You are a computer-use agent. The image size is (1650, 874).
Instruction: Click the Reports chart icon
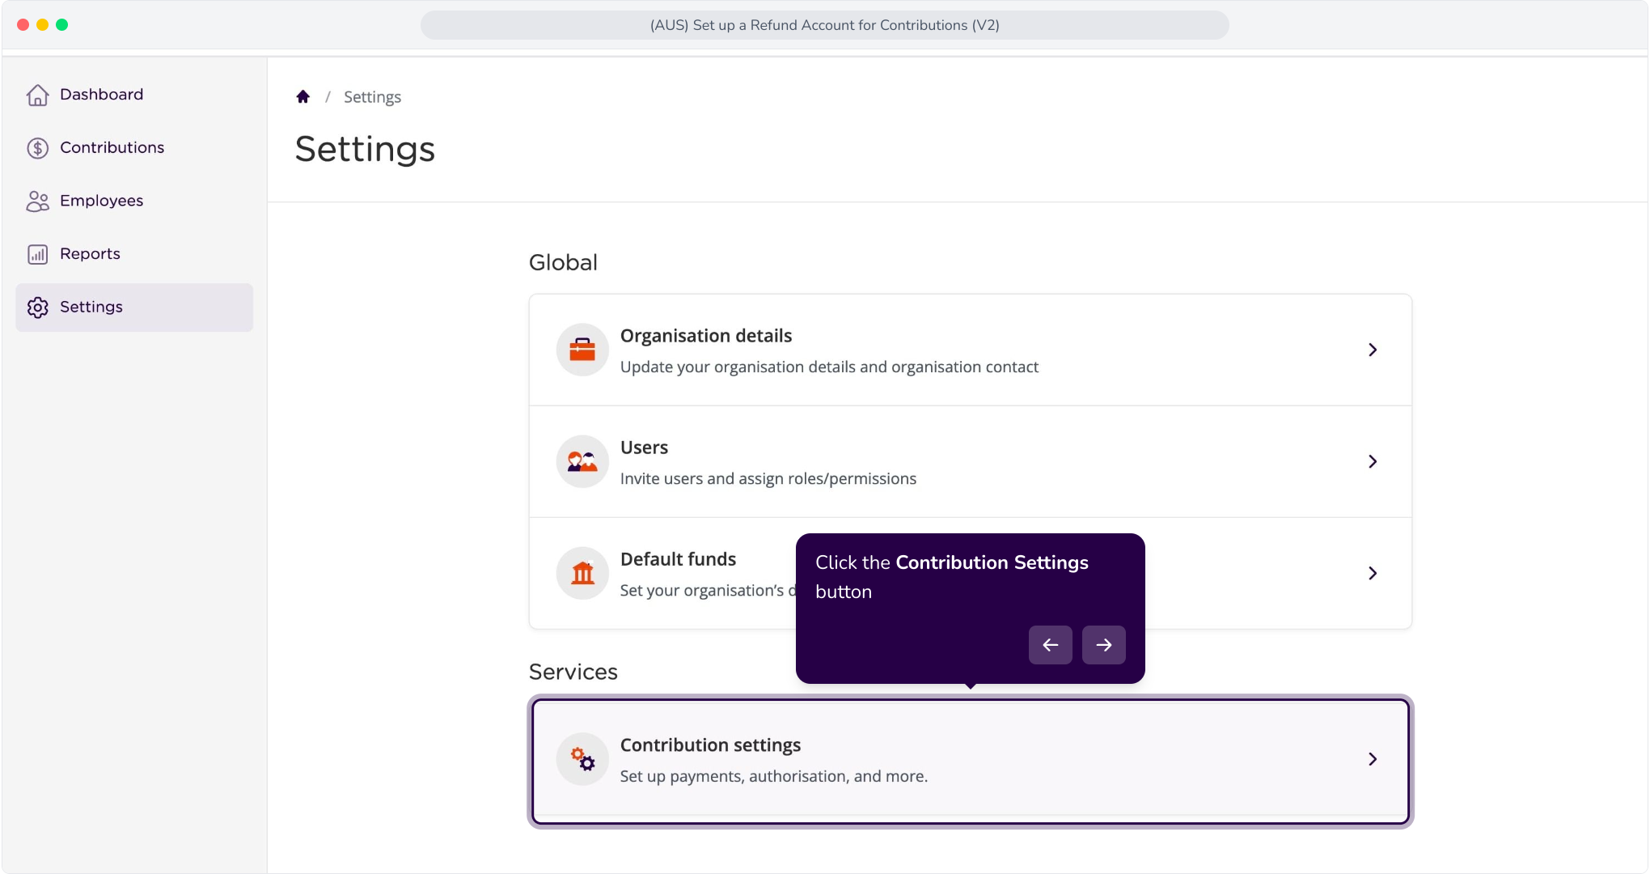37,254
